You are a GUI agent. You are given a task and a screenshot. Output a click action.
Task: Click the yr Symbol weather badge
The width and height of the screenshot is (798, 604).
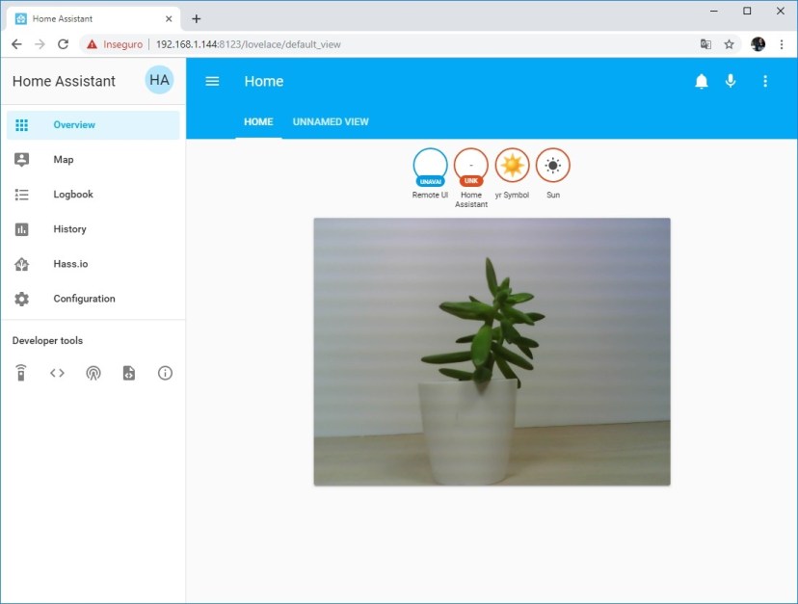click(512, 166)
